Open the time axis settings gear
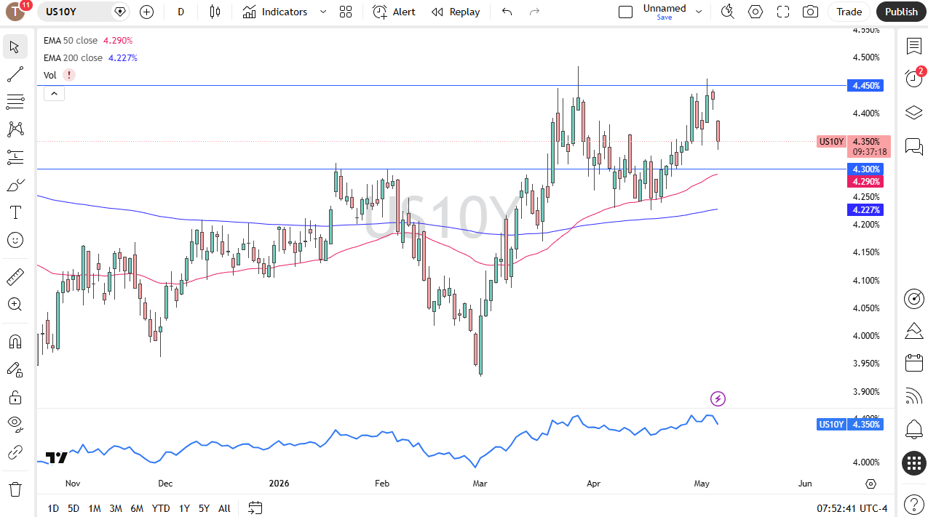This screenshot has width=928, height=517. [x=871, y=484]
